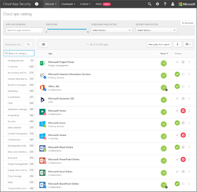The image size is (197, 192).
Task: Click score badge for Microsoft Azure
Action: [164, 124]
